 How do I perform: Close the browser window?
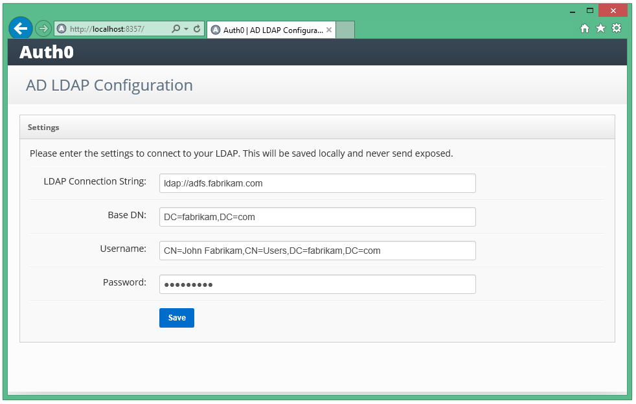click(x=613, y=10)
